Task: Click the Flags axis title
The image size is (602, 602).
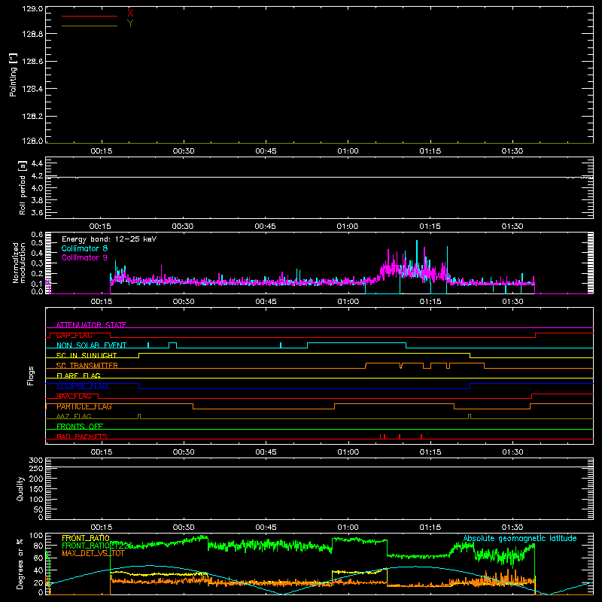Action: 30,375
